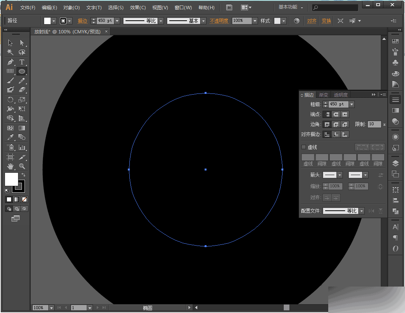Select the Hand tool
The height and width of the screenshot is (313, 405).
coord(10,166)
